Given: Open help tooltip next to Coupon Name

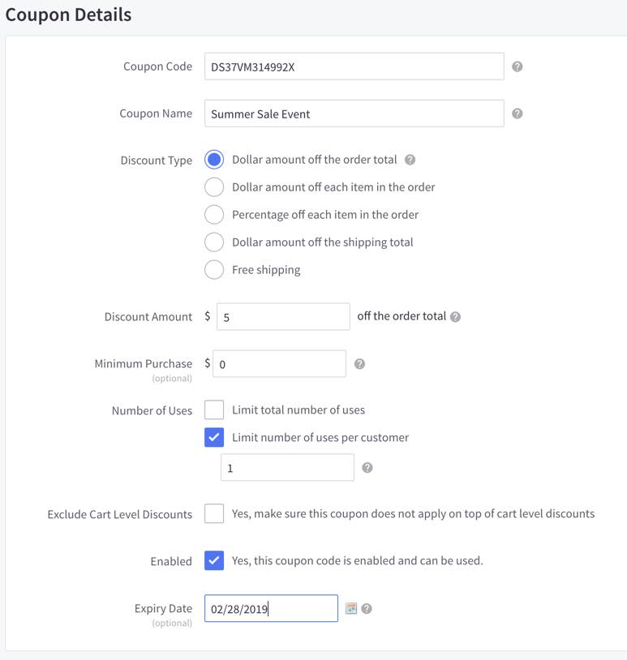Looking at the screenshot, I should pos(517,114).
